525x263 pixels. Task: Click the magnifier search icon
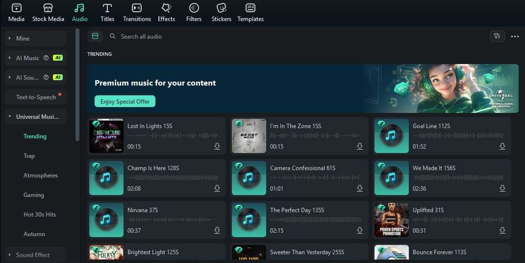113,36
